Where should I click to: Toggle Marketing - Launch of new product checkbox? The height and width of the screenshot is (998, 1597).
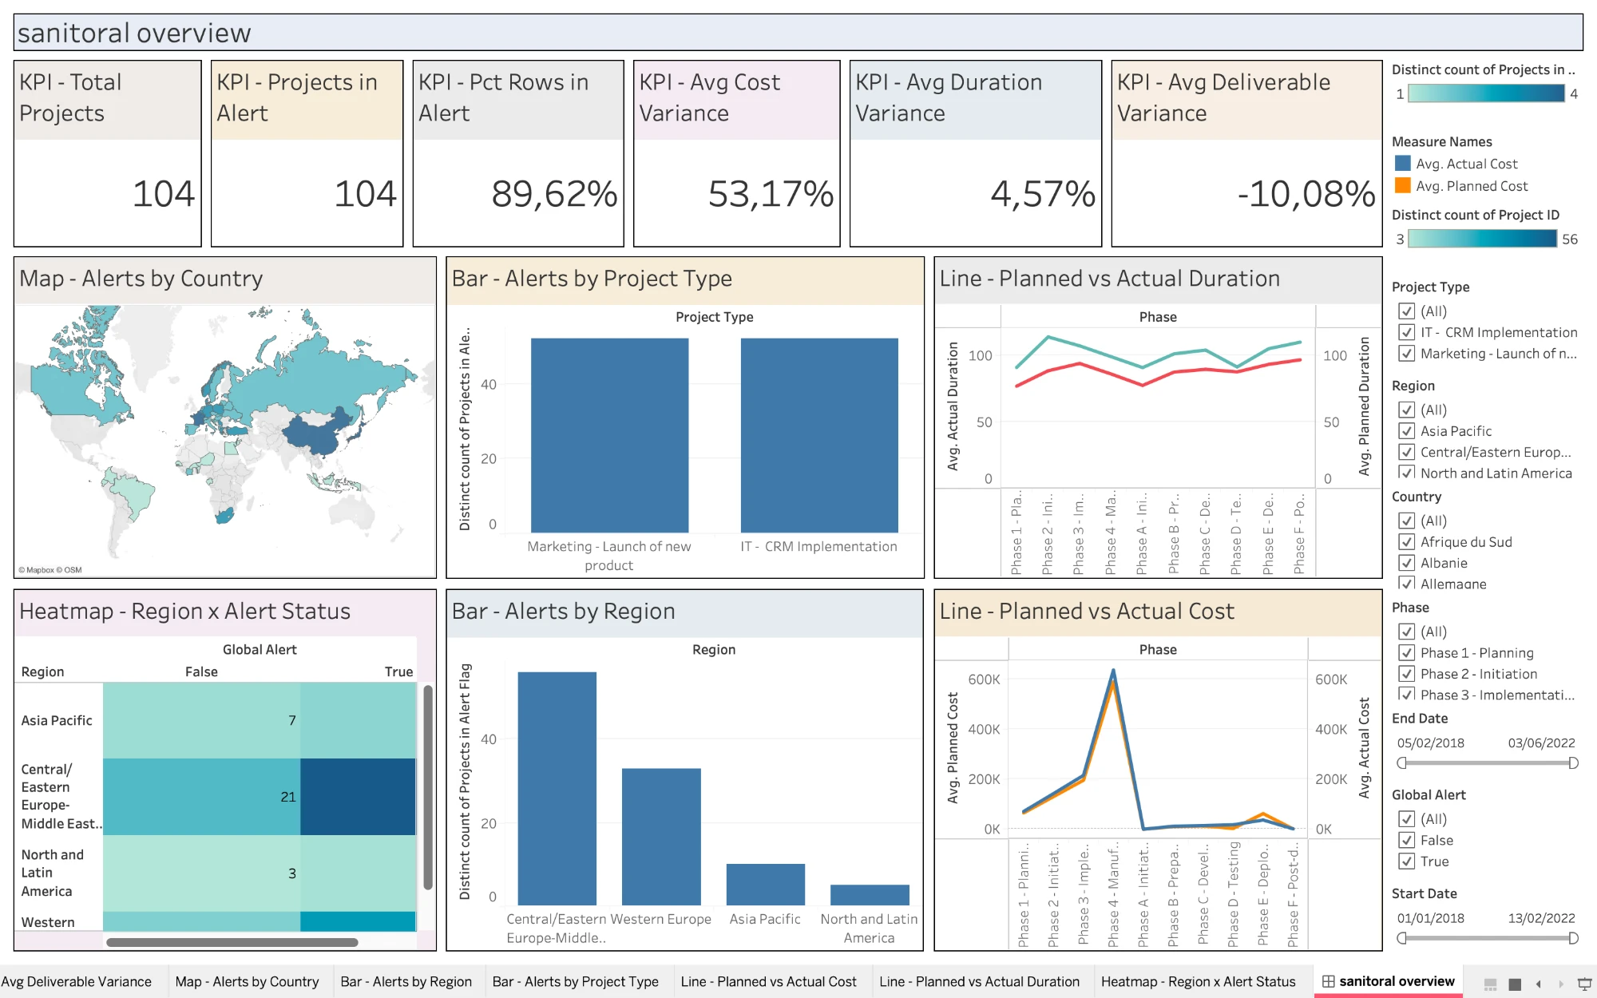click(1407, 354)
